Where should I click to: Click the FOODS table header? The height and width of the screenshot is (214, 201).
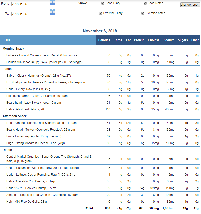(x=8, y=40)
